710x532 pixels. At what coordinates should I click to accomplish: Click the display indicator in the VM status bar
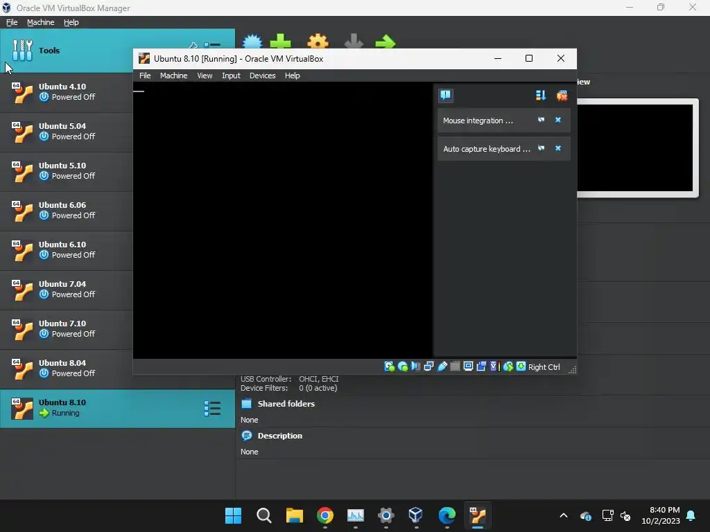tap(468, 366)
